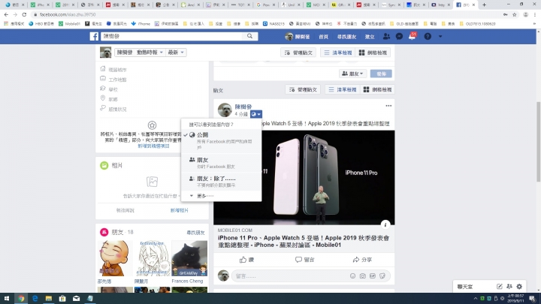The width and height of the screenshot is (541, 304).
Task: Open Edge from the taskbar
Action: click(x=35, y=299)
